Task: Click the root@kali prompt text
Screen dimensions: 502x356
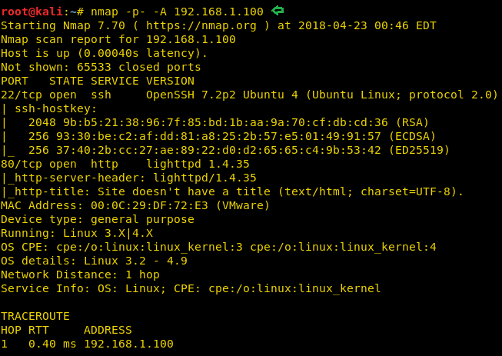Action: coord(32,12)
